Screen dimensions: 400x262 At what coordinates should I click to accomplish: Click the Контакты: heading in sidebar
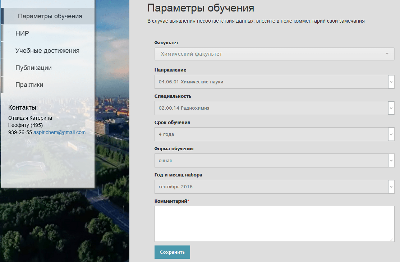pos(23,107)
